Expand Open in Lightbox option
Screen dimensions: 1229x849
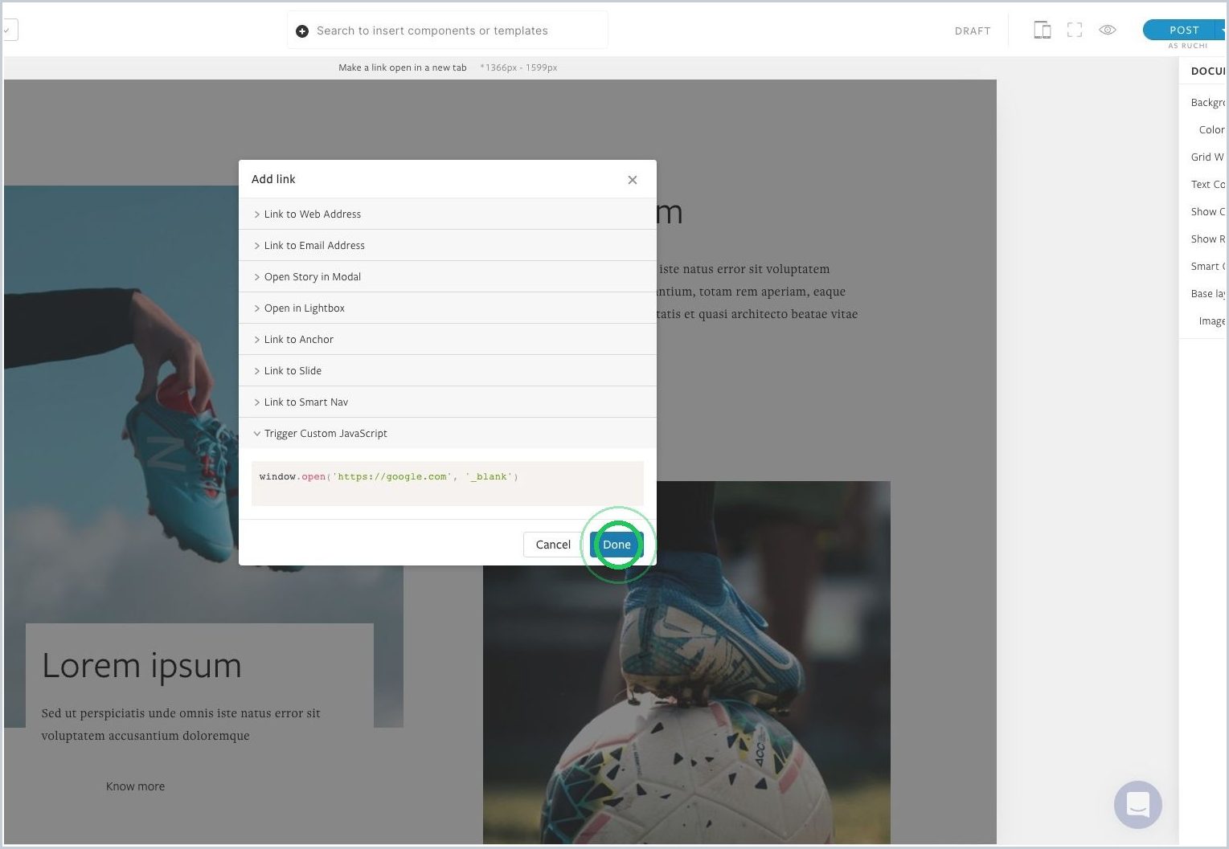(x=448, y=308)
